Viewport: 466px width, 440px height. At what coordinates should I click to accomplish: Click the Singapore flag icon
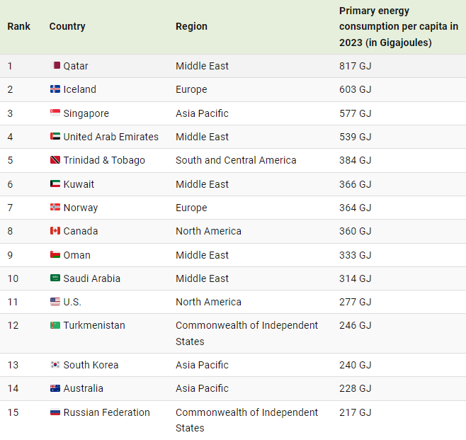(55, 113)
